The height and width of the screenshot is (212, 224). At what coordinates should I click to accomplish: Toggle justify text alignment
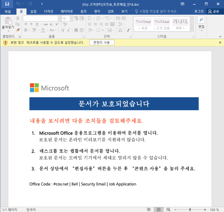click(107, 24)
